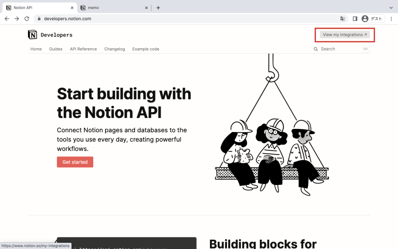
Task: Open the translate page icon
Action: click(342, 19)
